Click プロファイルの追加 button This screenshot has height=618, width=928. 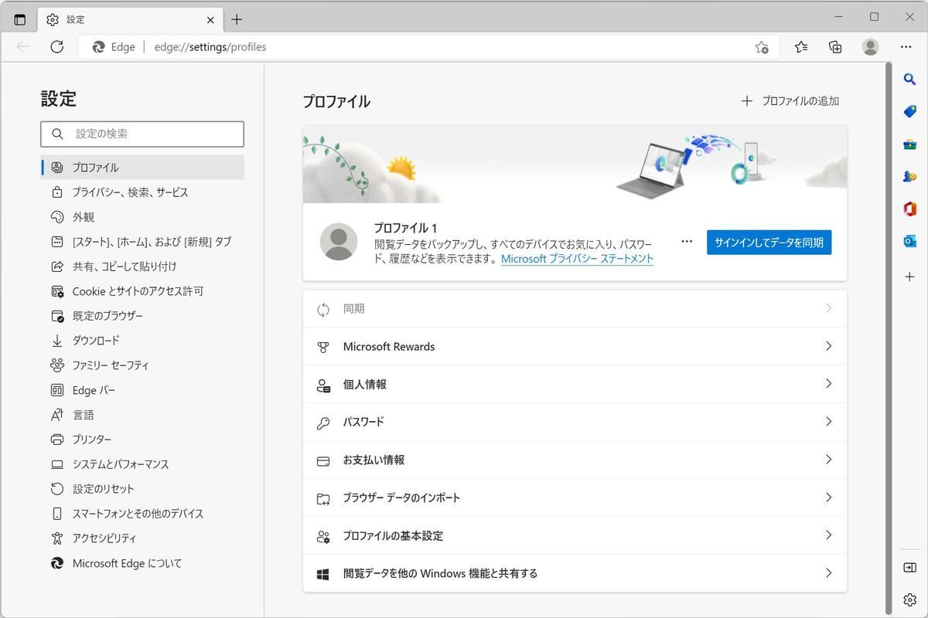click(790, 101)
